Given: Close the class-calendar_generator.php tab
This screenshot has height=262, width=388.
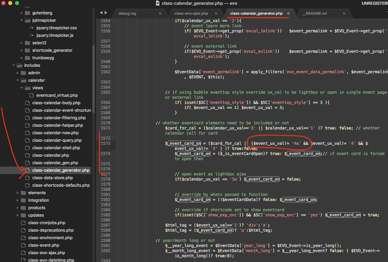Looking at the screenshot, I should pos(288,14).
